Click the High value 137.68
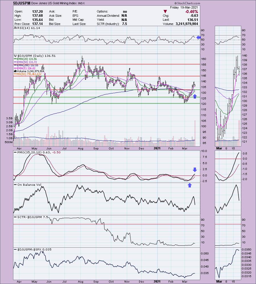 click(x=37, y=16)
